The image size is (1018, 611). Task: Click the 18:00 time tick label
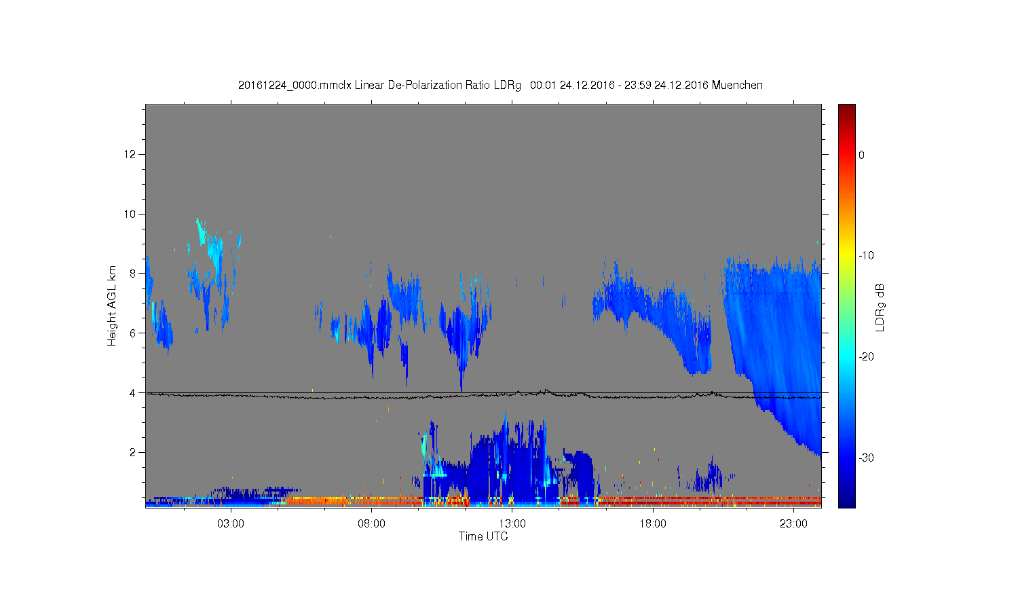tap(653, 523)
